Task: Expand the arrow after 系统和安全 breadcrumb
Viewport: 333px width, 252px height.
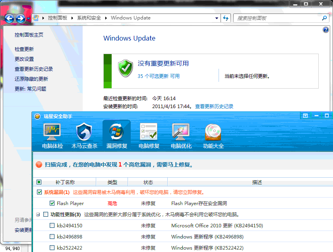Action: [106, 18]
